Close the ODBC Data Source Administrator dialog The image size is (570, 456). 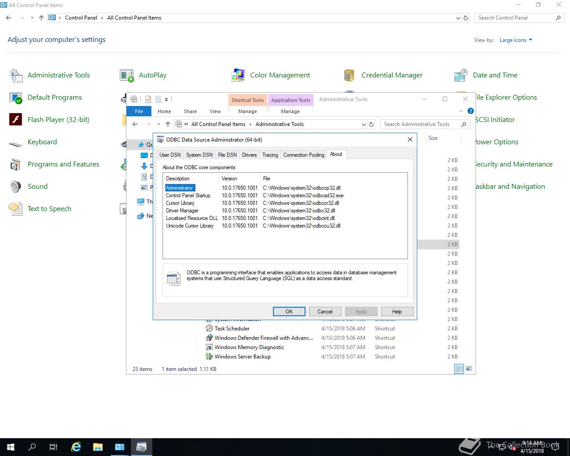(x=410, y=139)
